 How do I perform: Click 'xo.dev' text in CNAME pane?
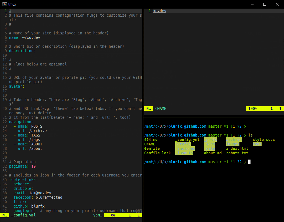159,11
